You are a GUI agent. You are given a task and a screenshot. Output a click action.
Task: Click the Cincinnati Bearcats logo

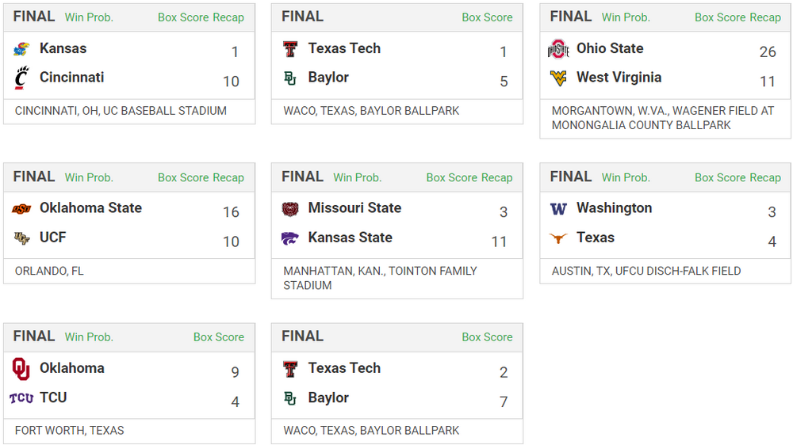[x=21, y=78]
